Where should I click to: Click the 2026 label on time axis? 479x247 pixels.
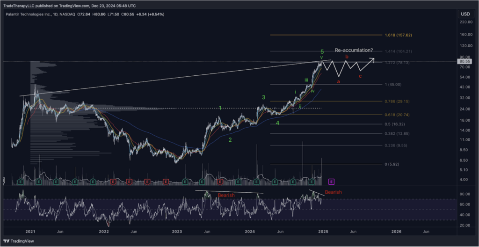(396, 231)
